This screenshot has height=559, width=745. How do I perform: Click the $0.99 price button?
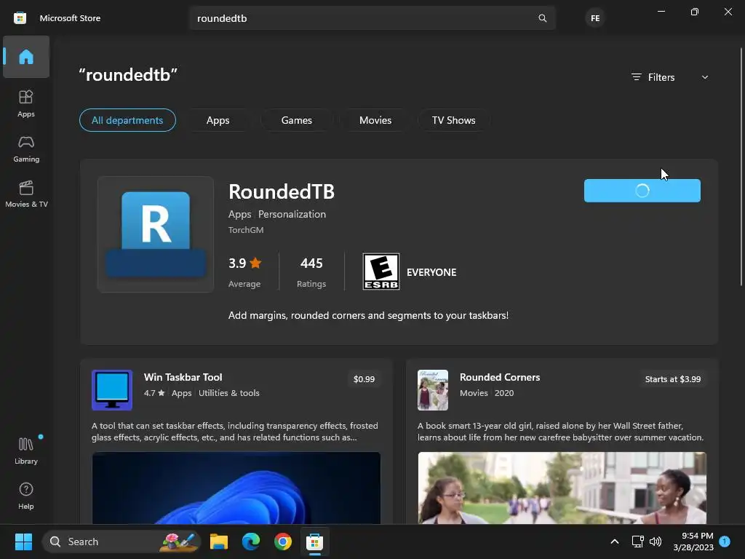click(364, 378)
